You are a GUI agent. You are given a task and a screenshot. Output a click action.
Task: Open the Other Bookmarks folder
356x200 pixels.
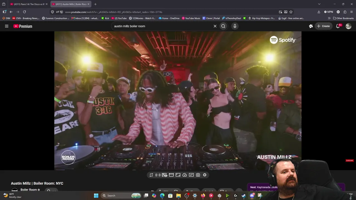pyautogui.click(x=343, y=18)
